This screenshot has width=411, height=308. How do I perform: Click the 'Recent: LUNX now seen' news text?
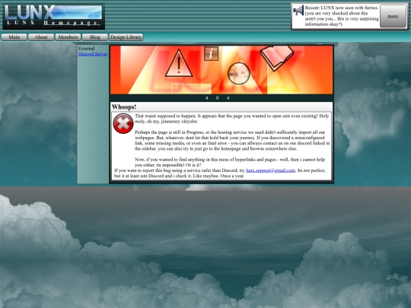342,16
